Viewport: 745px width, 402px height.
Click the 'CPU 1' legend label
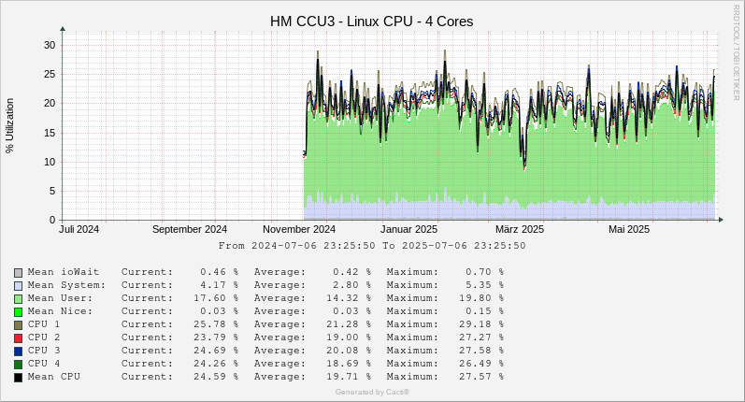44,324
